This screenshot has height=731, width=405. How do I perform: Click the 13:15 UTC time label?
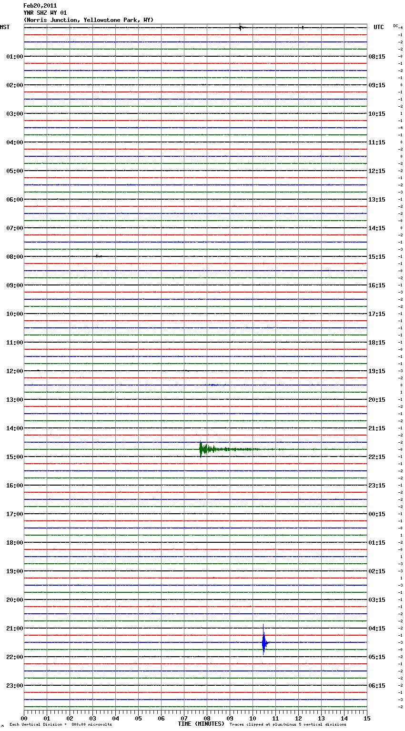tap(377, 200)
